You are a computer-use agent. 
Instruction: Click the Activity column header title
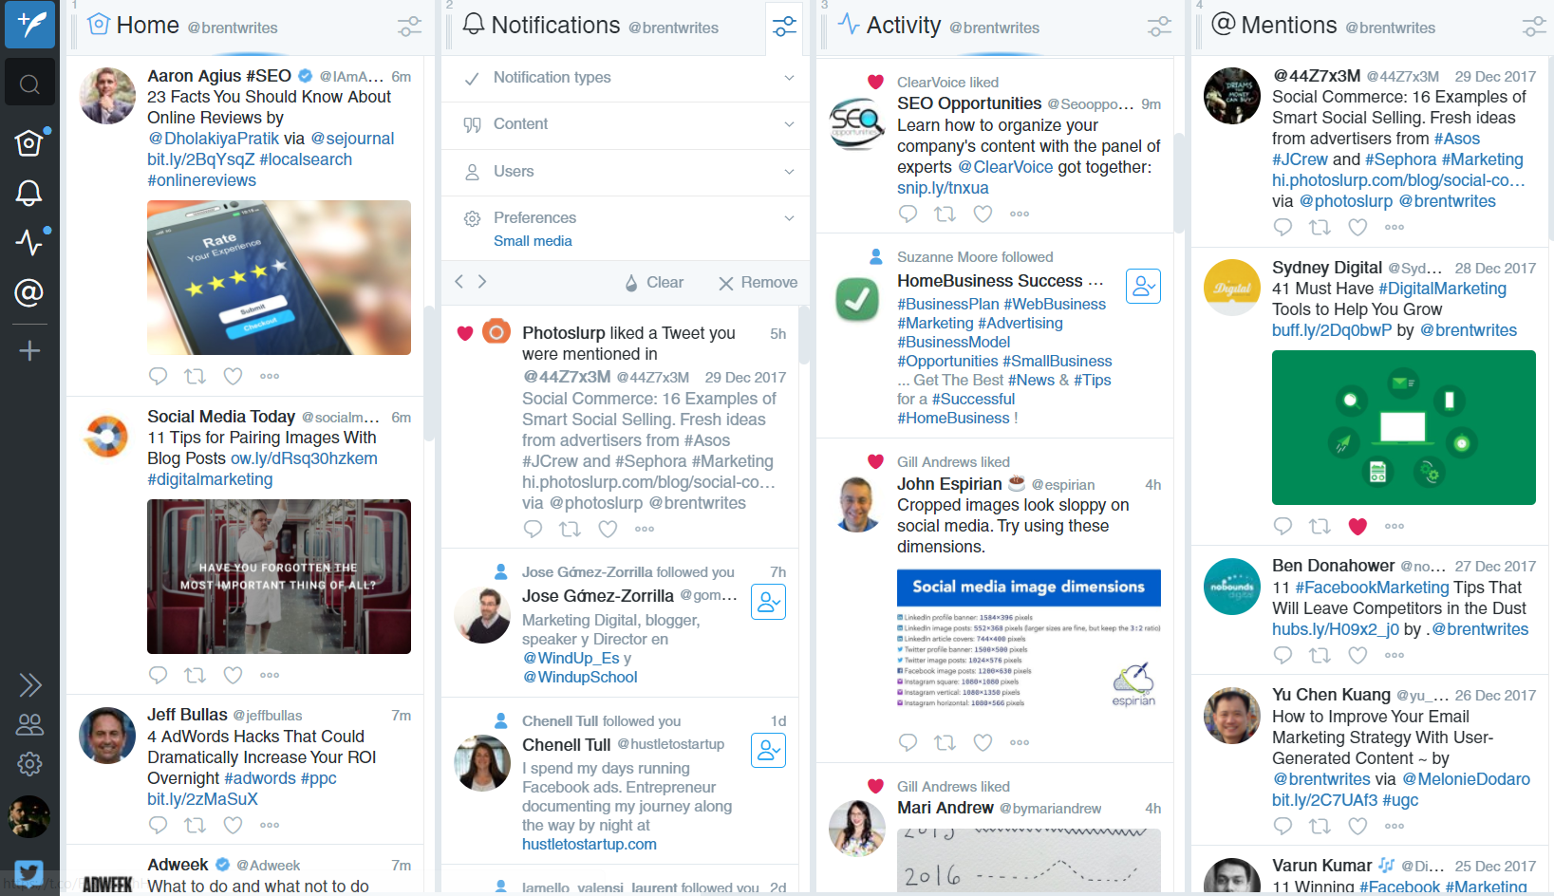pos(904,26)
